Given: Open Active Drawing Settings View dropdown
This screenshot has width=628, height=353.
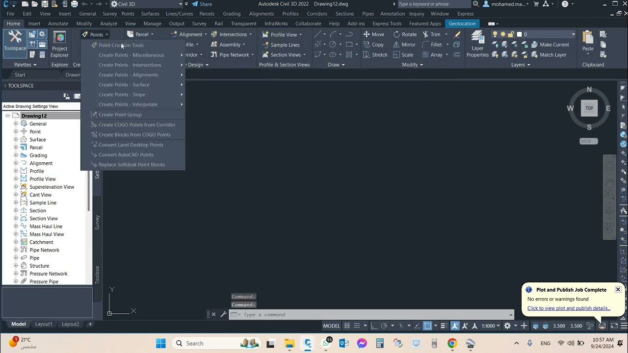Looking at the screenshot, I should coord(41,106).
